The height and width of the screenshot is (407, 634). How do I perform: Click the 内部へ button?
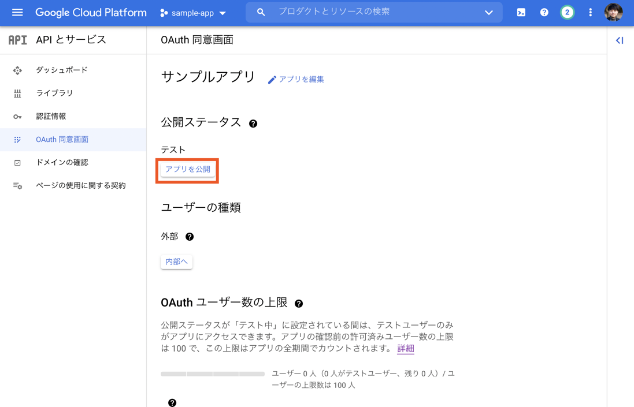[x=176, y=262]
